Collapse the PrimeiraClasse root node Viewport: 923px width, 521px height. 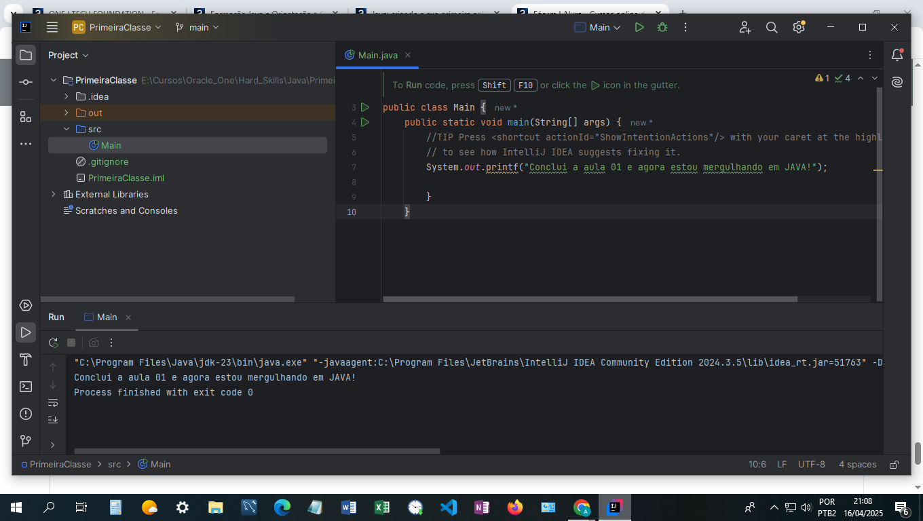pyautogui.click(x=54, y=80)
